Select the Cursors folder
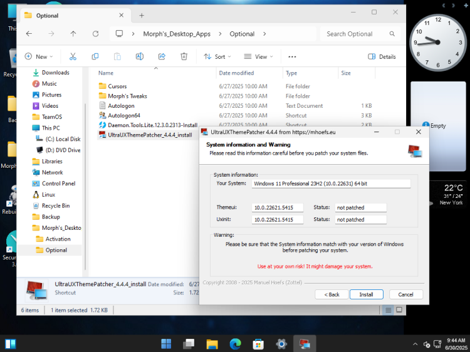Screen dimensions: 470x352 click(x=117, y=86)
